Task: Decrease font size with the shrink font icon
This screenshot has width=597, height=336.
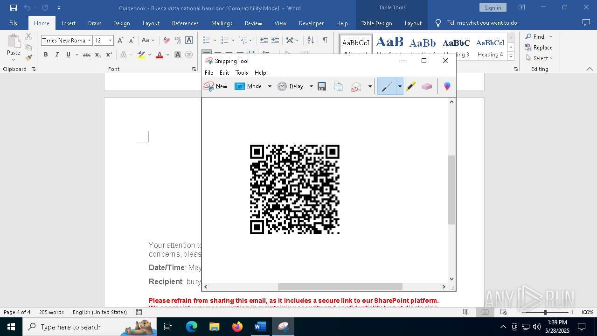Action: point(132,41)
